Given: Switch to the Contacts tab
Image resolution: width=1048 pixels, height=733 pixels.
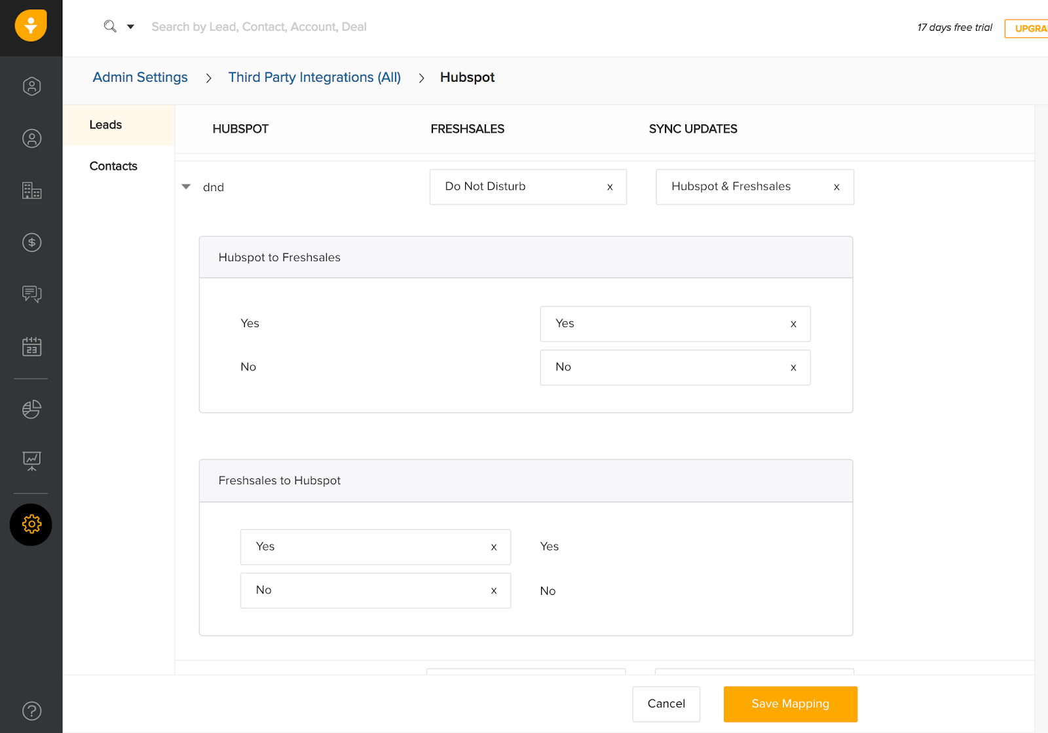Looking at the screenshot, I should [x=113, y=166].
